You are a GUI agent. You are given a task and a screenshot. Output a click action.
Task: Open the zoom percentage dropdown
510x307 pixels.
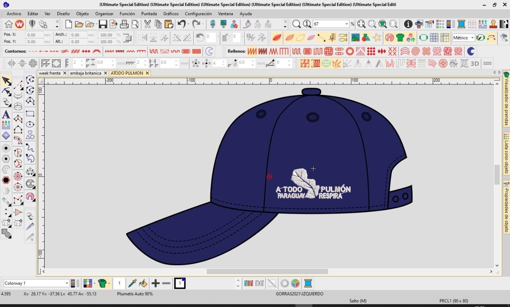tap(346, 24)
